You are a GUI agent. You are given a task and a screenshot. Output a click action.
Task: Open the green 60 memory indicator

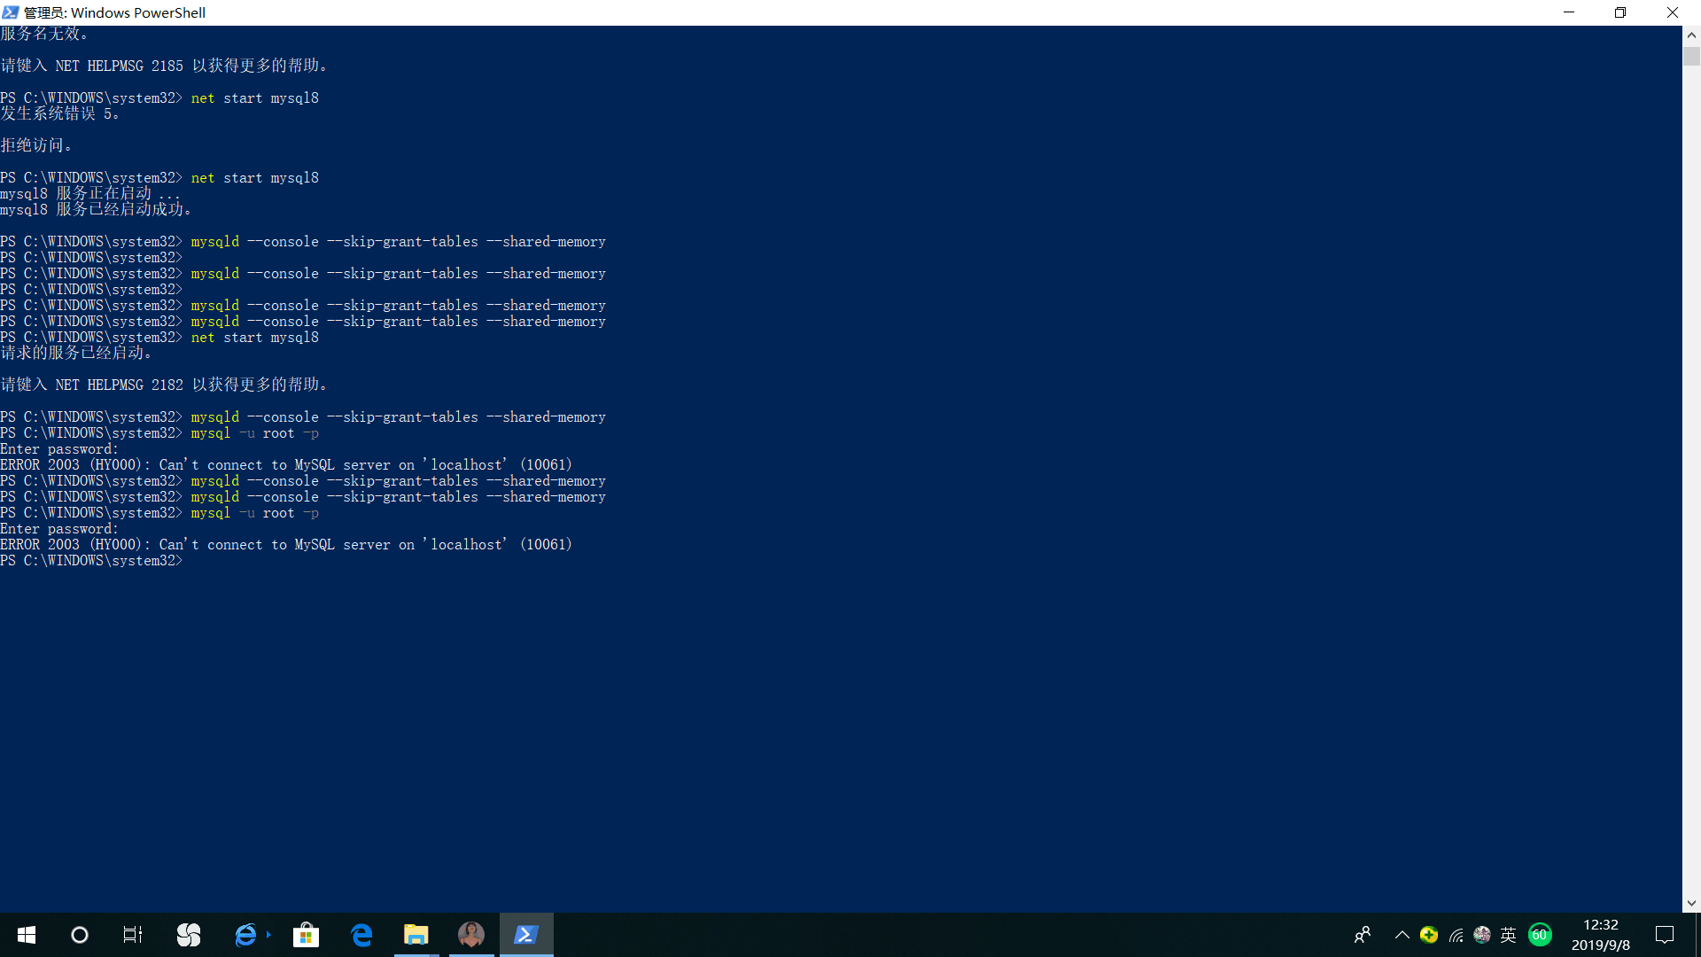point(1540,935)
